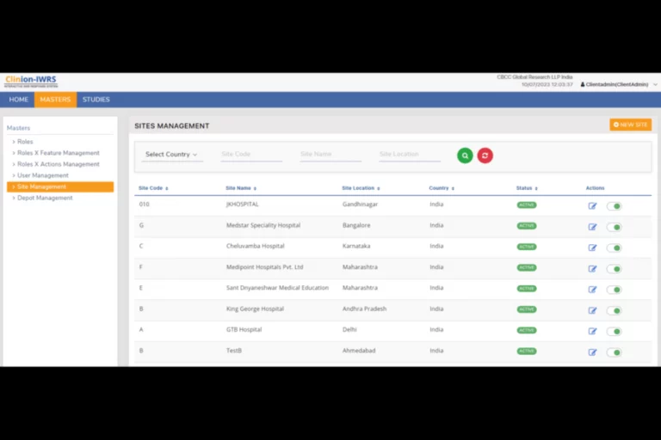
Task: Open the Select Country dropdown
Action: click(171, 155)
